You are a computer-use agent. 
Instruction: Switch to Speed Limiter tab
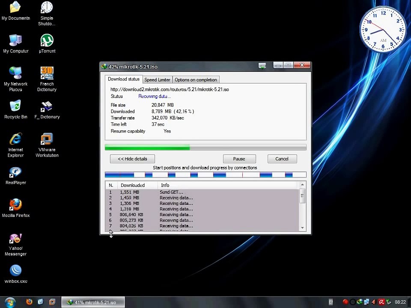point(157,80)
